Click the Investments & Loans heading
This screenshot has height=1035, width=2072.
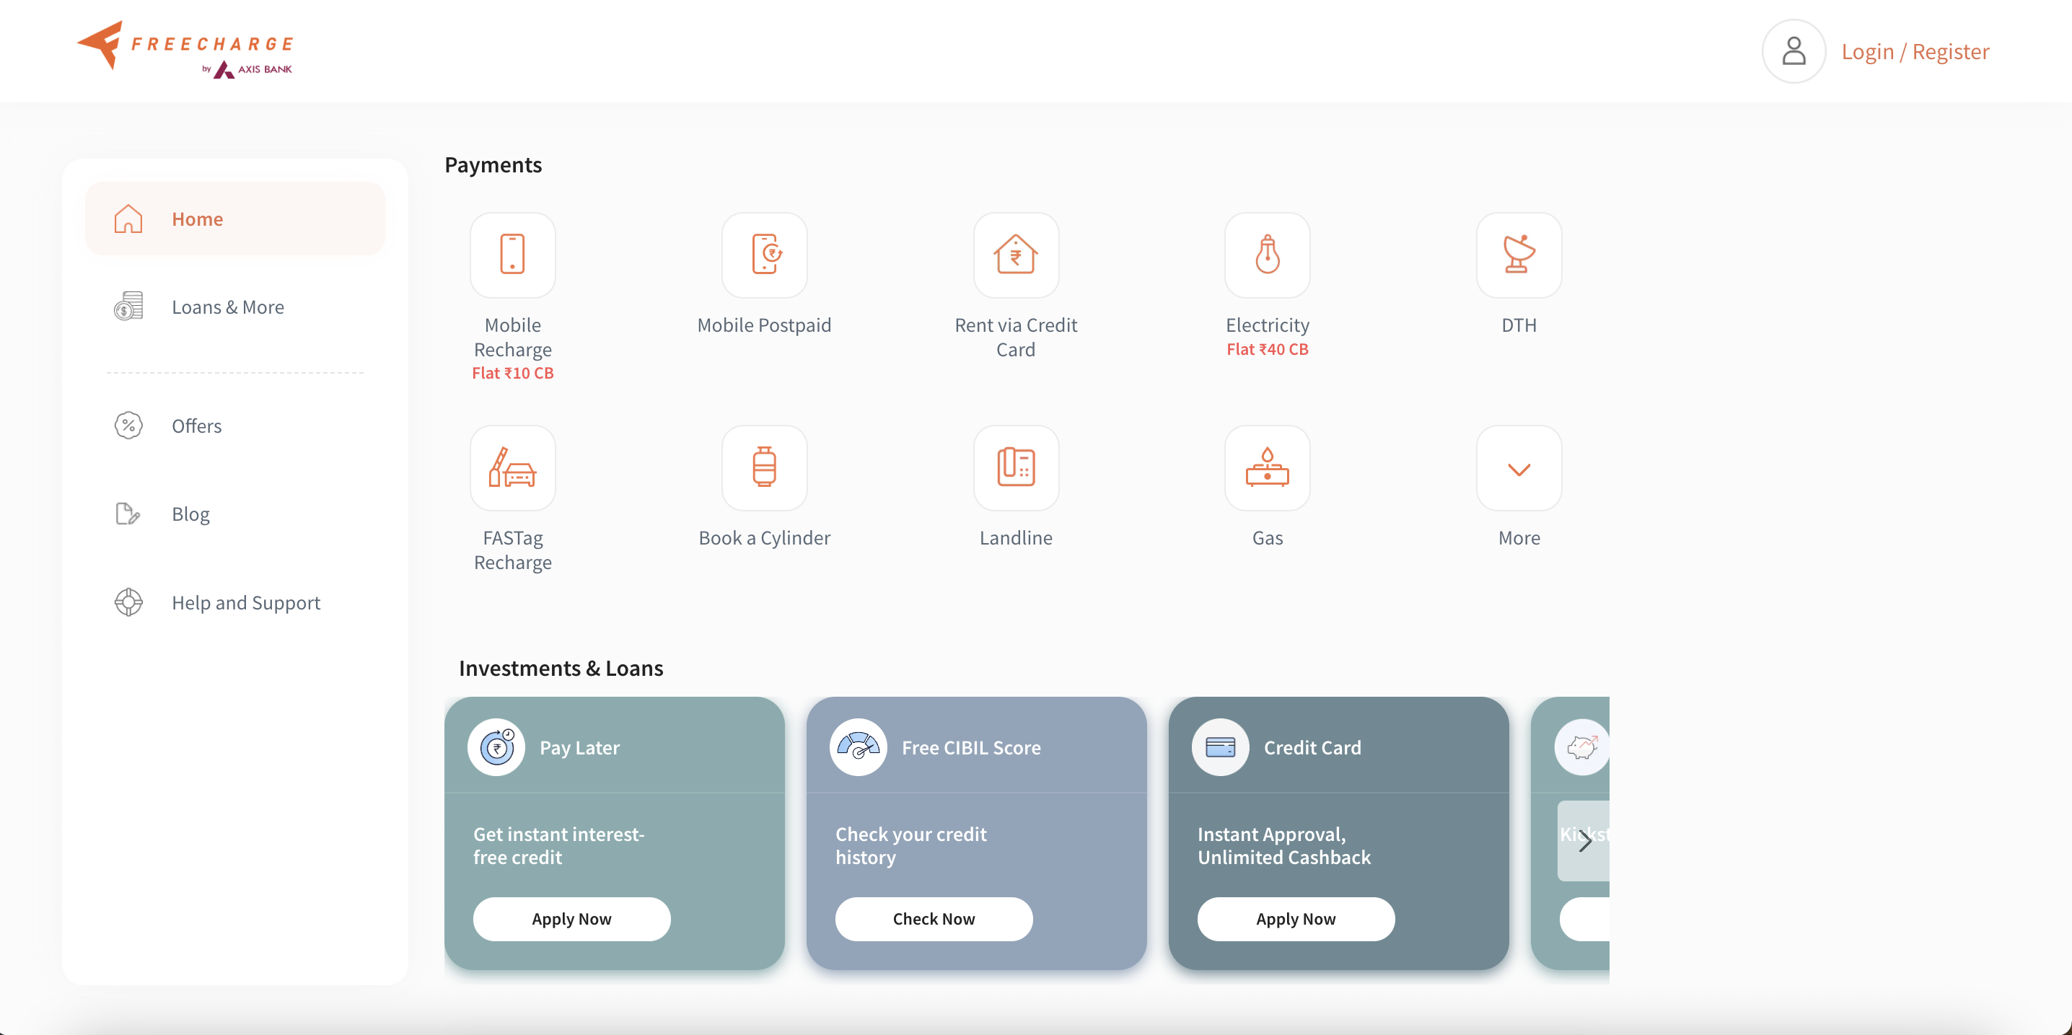[561, 669]
